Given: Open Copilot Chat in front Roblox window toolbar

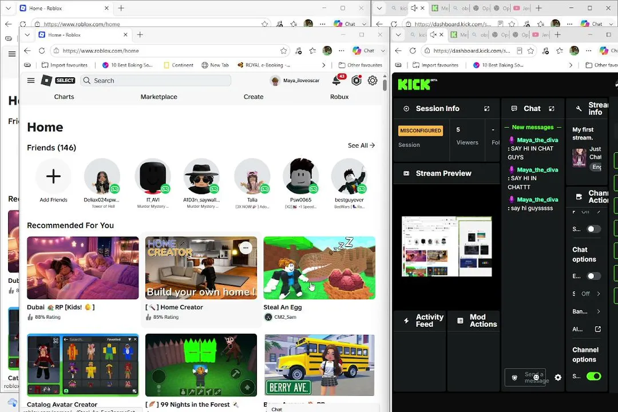Looking at the screenshot, I should click(x=363, y=50).
